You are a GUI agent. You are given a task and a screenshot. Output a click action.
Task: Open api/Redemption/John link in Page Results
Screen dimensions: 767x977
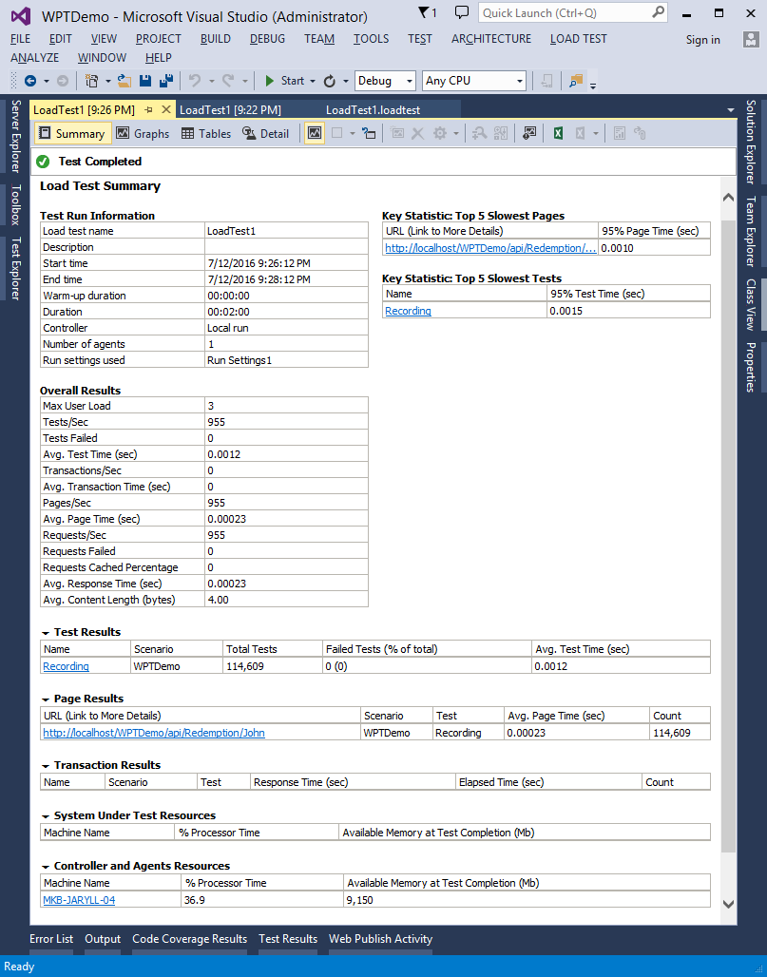pyautogui.click(x=154, y=733)
